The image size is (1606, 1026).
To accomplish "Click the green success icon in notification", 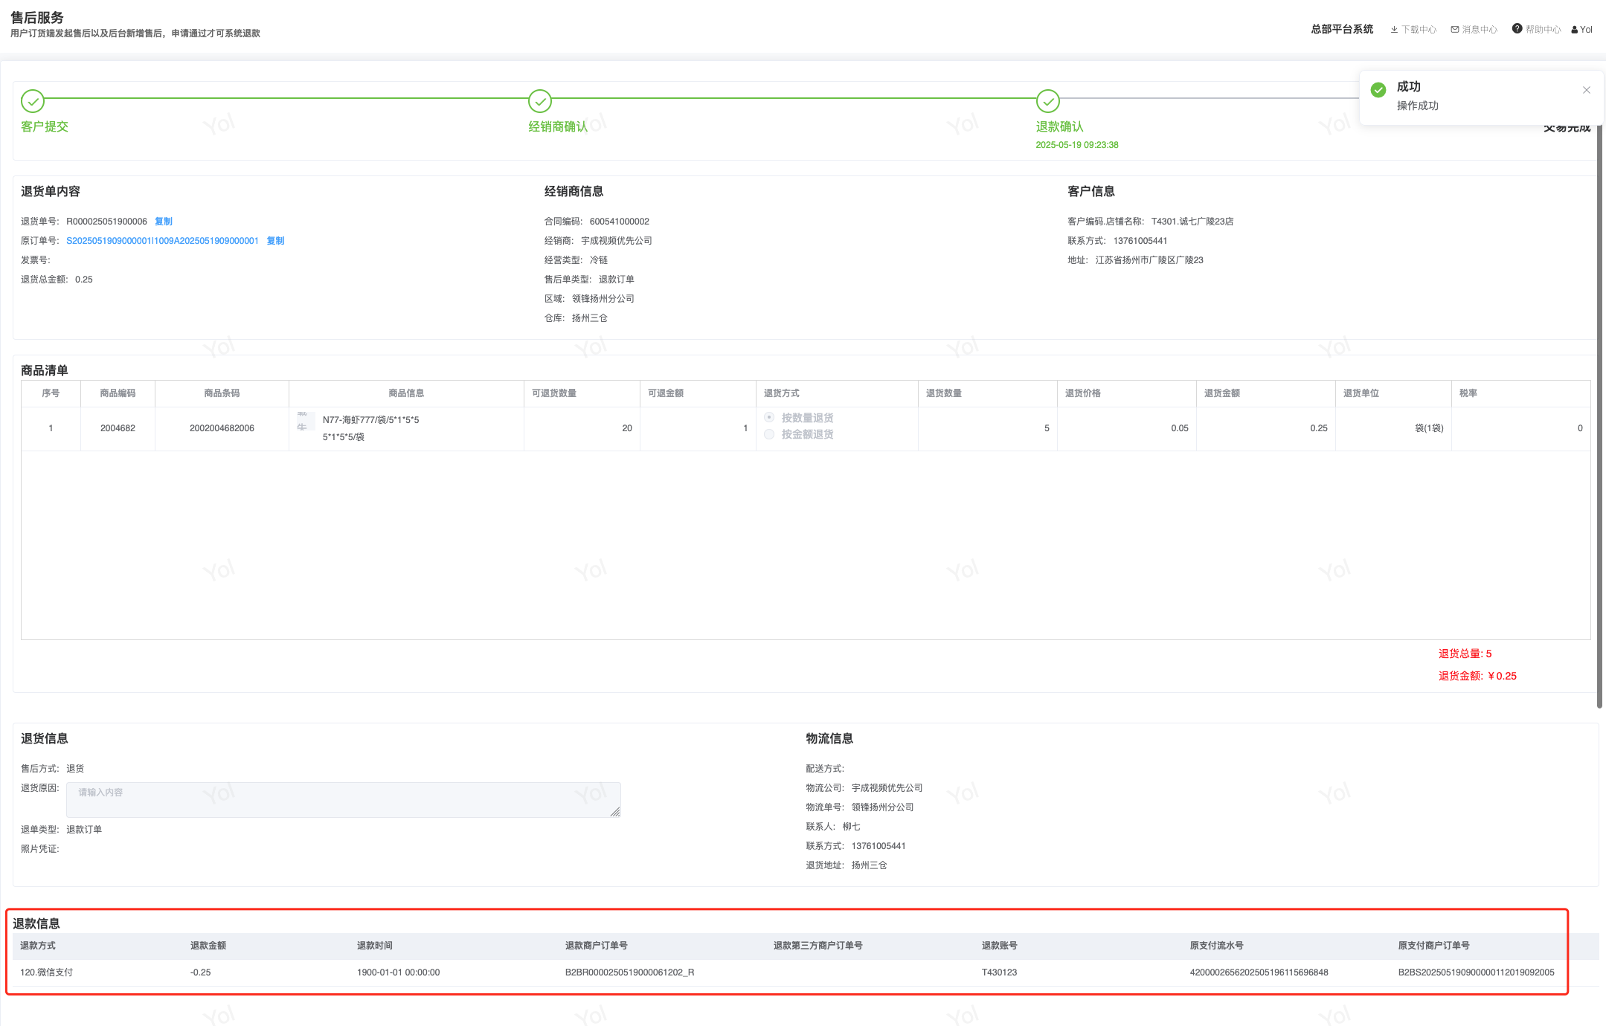I will tap(1378, 90).
